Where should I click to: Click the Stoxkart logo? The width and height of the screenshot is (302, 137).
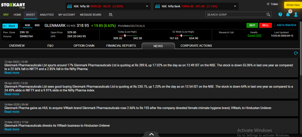[13, 5]
